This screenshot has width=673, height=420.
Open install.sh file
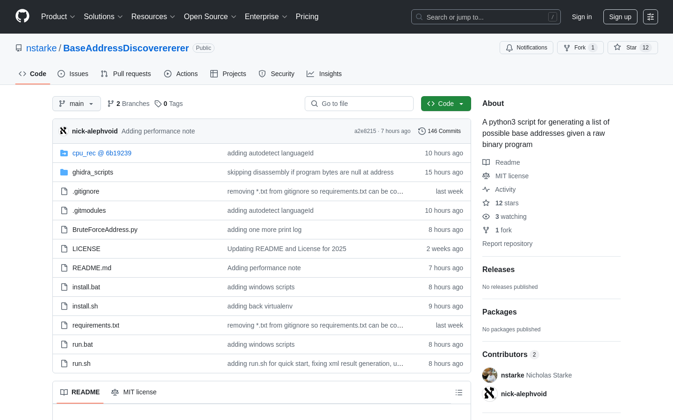click(x=85, y=306)
